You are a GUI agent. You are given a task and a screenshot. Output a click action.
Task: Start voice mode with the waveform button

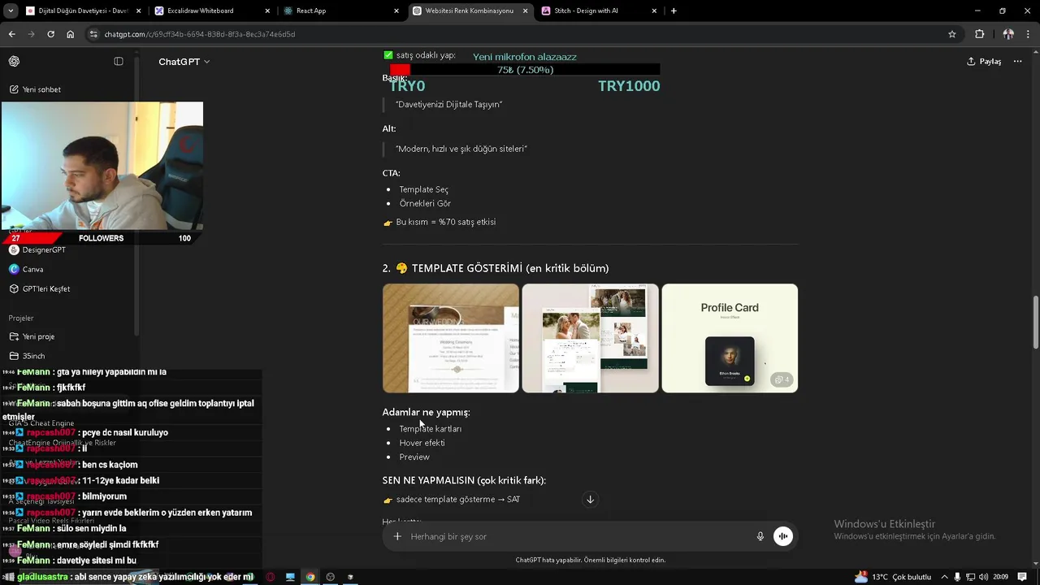[x=782, y=536]
